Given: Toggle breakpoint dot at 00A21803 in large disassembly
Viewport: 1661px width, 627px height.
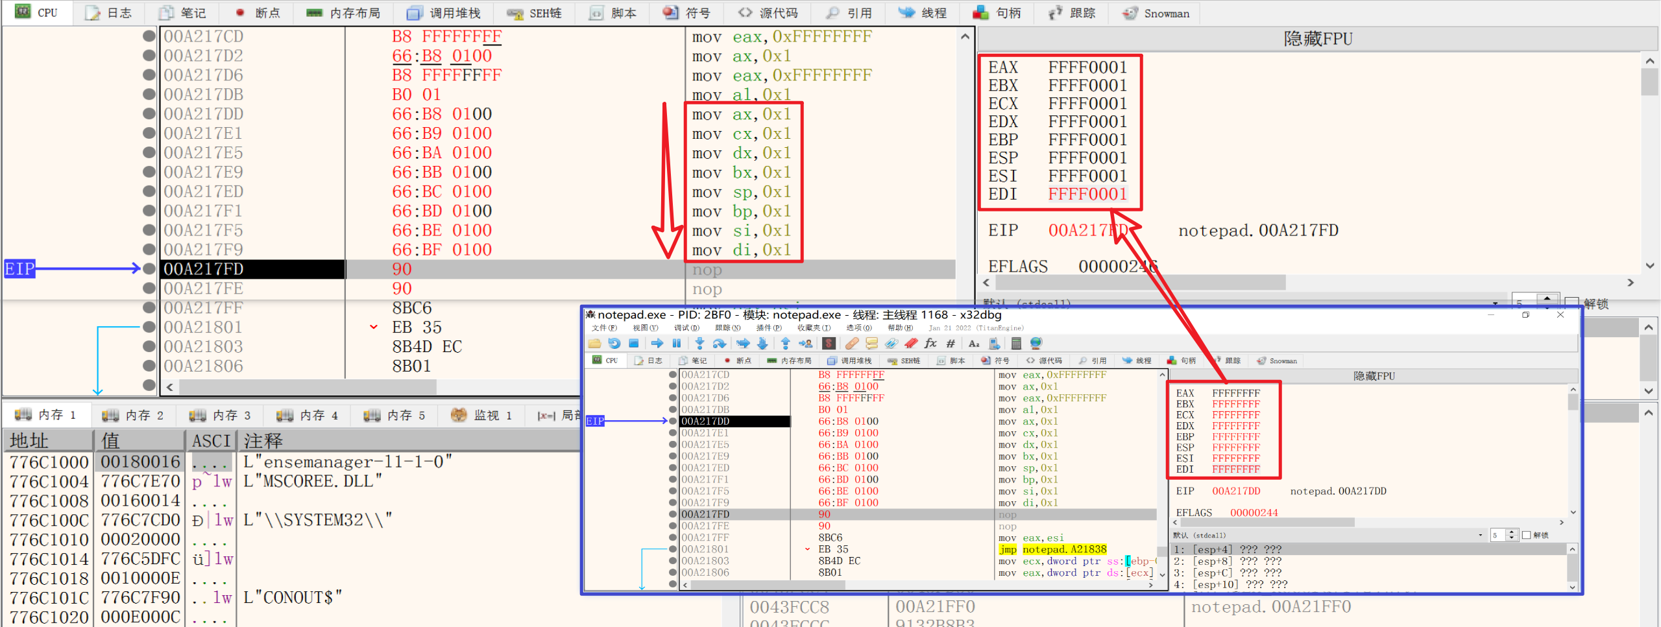Looking at the screenshot, I should pyautogui.click(x=149, y=347).
